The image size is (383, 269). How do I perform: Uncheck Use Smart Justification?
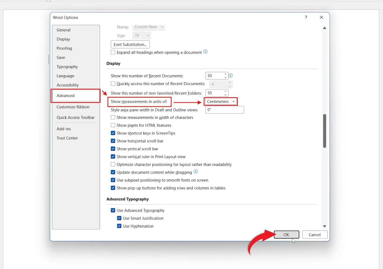click(119, 218)
